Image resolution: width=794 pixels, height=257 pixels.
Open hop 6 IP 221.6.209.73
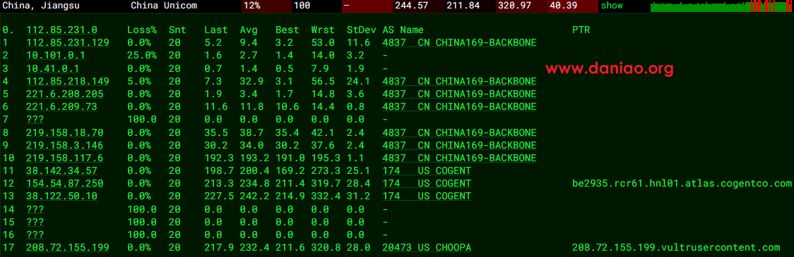click(x=61, y=106)
